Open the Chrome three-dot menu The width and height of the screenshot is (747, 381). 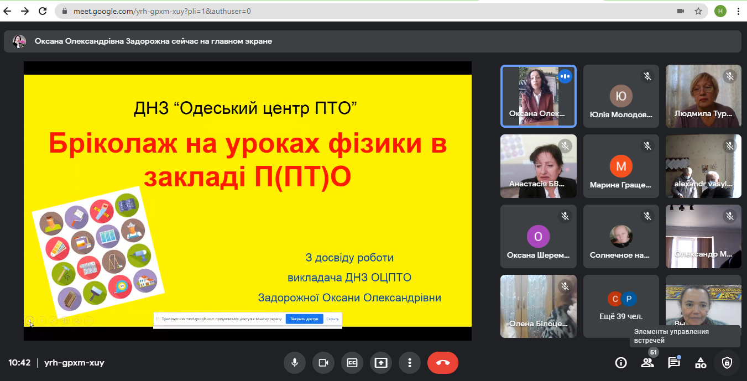(x=738, y=11)
